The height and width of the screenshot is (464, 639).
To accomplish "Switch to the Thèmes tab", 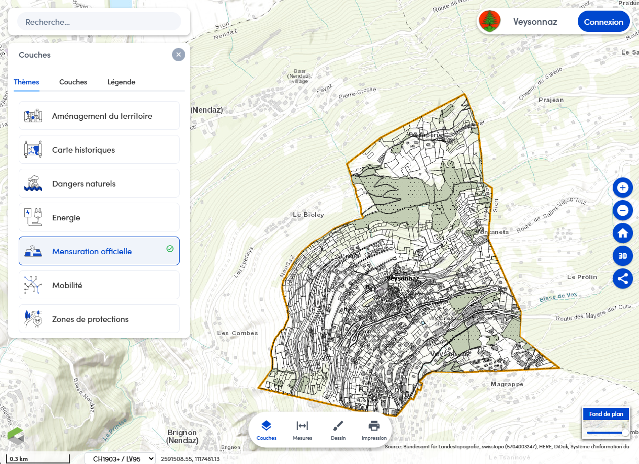I will 26,82.
